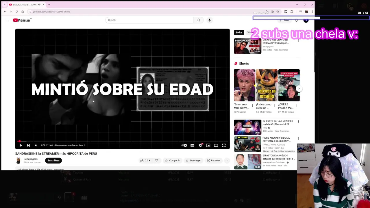The height and width of the screenshot is (208, 370).
Task: Go back in browser history
Action: [x=5, y=12]
